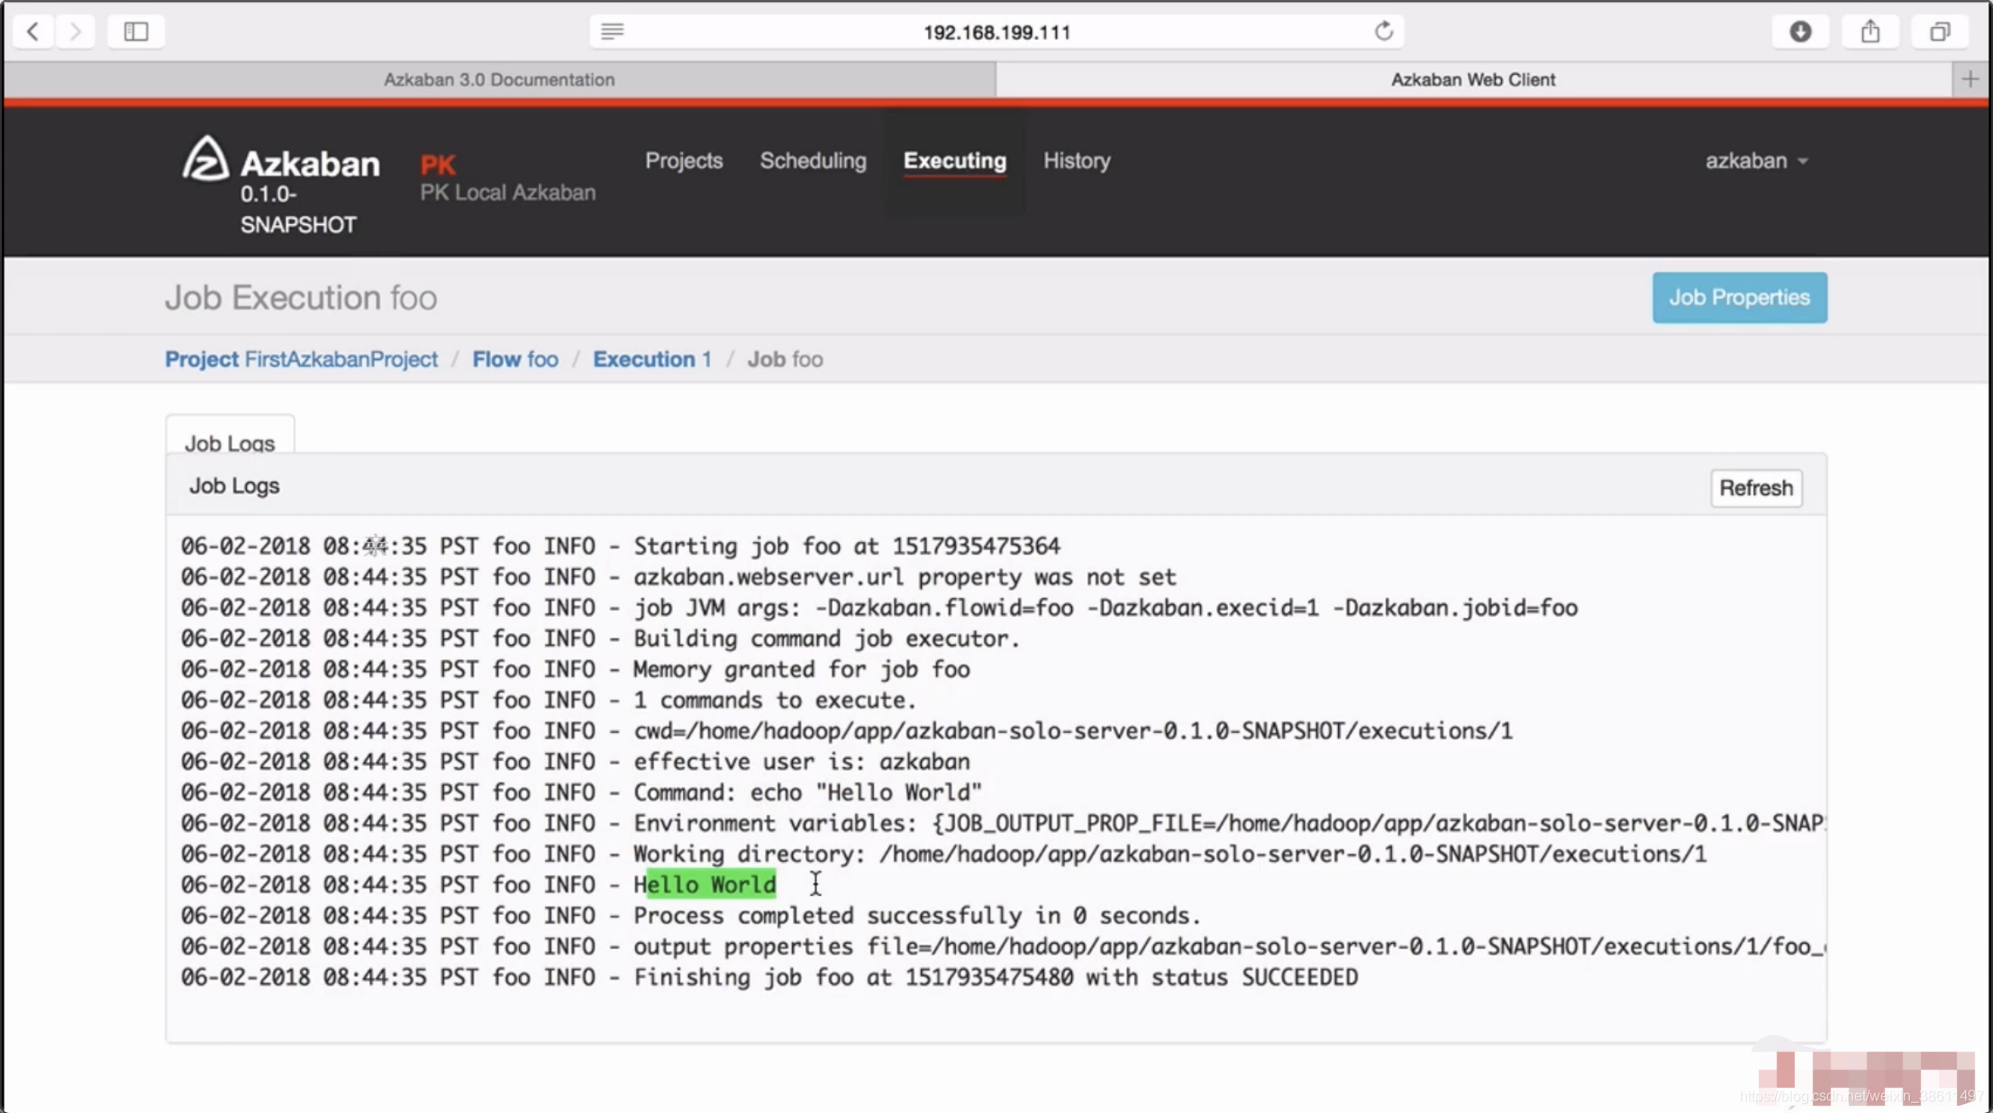Click the 'Job foo' breadcrumb text

pyautogui.click(x=785, y=359)
